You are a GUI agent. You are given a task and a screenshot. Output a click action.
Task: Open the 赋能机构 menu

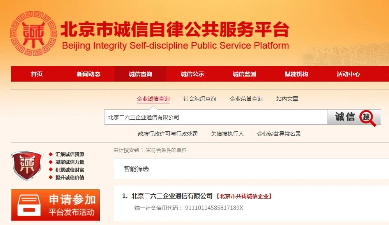[x=296, y=74]
